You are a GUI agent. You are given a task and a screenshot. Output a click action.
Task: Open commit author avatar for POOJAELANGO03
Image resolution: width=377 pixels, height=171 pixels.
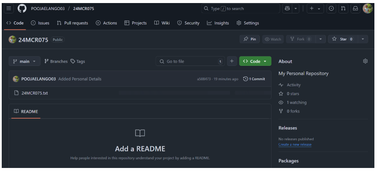click(x=16, y=79)
